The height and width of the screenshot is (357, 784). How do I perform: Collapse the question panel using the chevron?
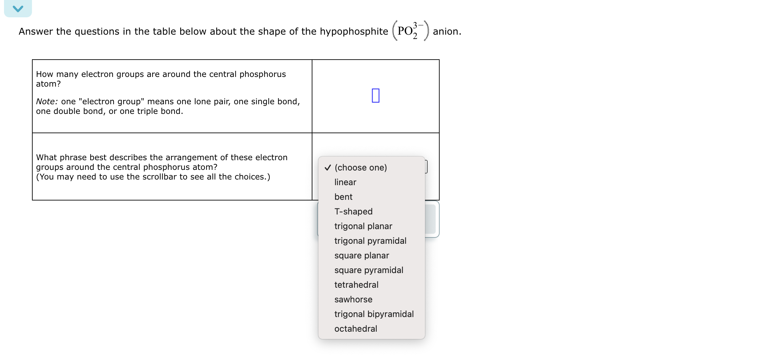18,8
